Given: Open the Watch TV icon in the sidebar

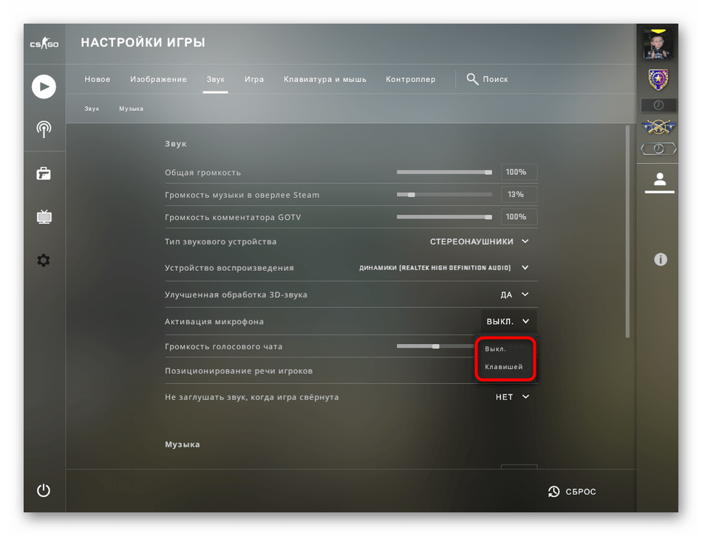Looking at the screenshot, I should 44,216.
